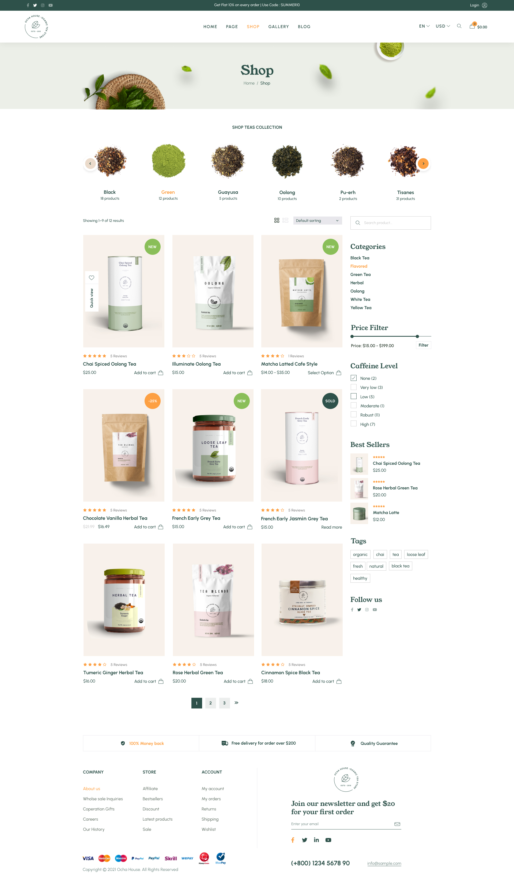Open the search icon in header
This screenshot has width=514, height=887.
coord(459,26)
